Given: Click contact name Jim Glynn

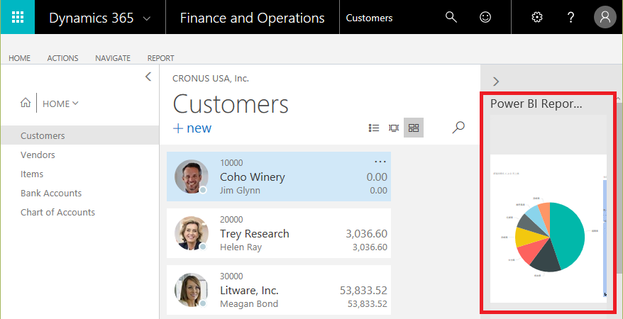Looking at the screenshot, I should click(240, 191).
